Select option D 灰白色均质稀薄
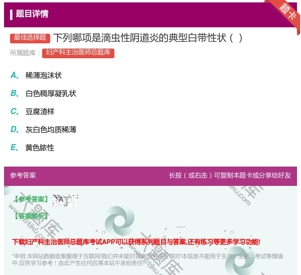Image resolution: width=301 pixels, height=275 pixels. point(51,130)
